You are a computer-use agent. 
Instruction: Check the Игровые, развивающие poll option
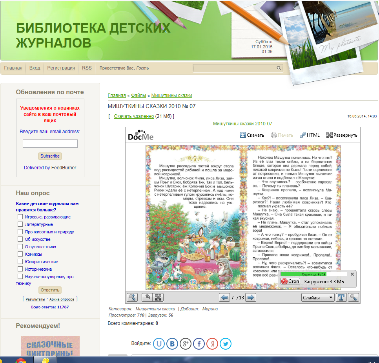pos(20,217)
